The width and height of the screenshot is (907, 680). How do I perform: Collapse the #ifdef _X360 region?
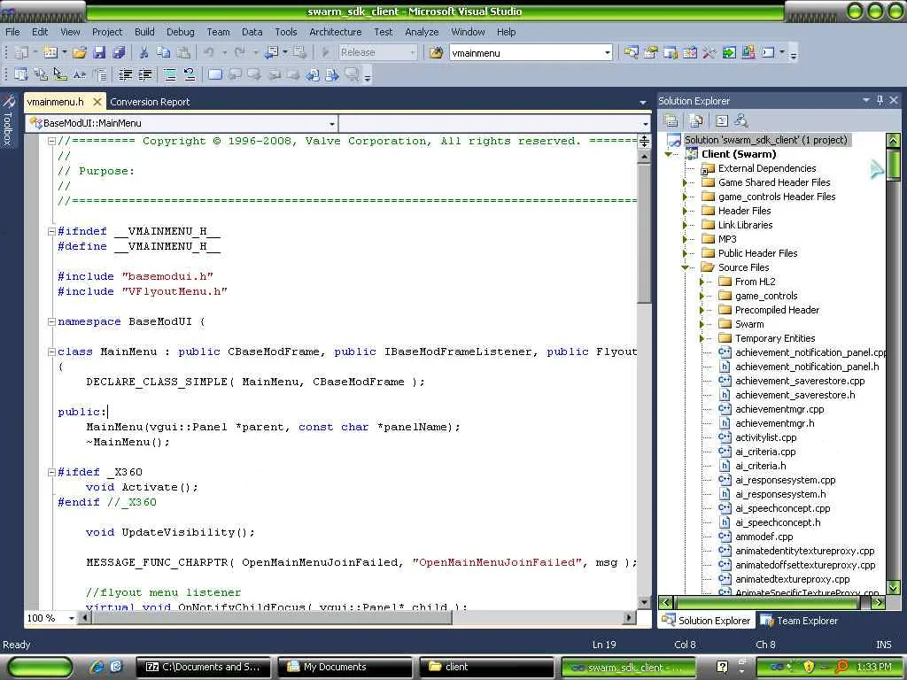(51, 473)
